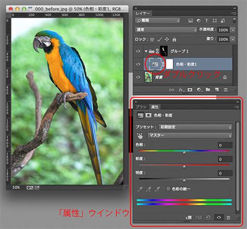Create new group folder icon
This screenshot has height=229, width=247.
208,90
